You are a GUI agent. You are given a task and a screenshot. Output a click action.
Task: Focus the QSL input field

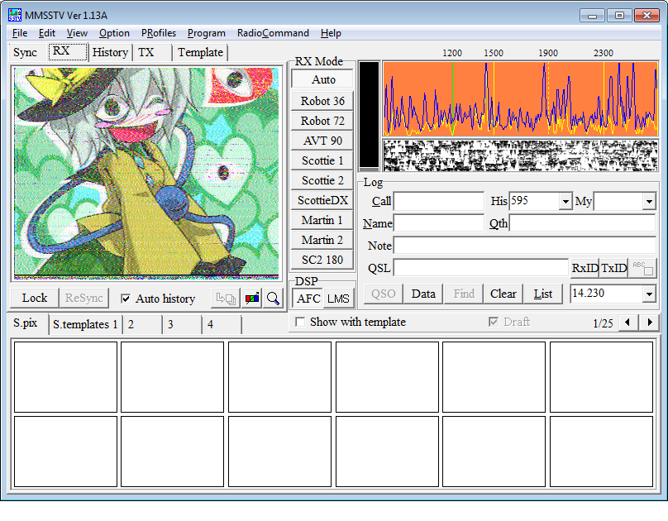481,268
